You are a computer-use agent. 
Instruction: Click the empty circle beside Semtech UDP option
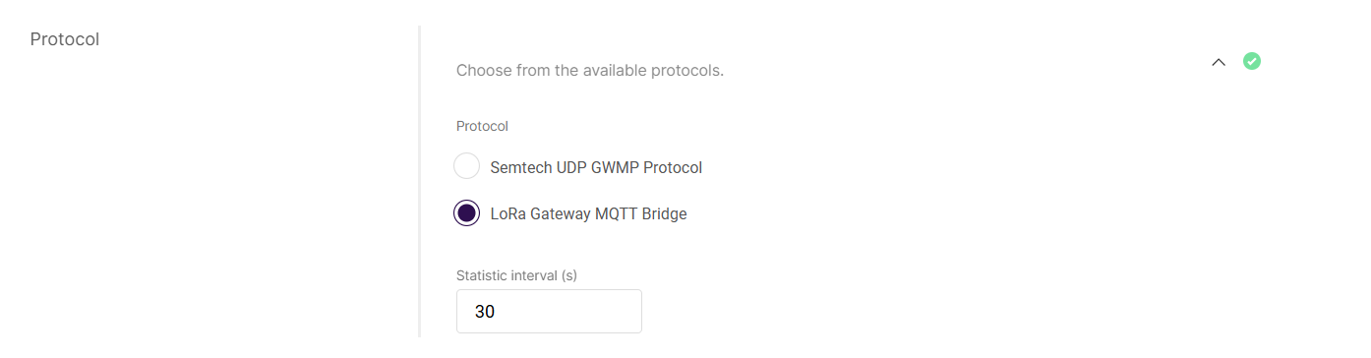(466, 166)
